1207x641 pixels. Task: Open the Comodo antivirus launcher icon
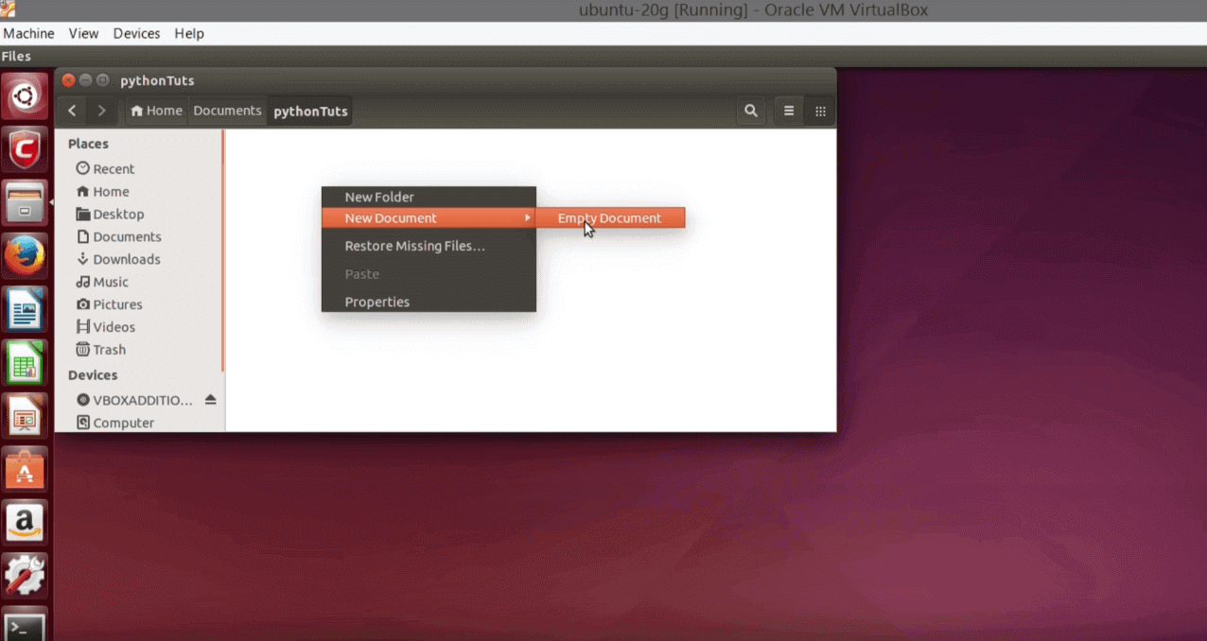coord(25,148)
